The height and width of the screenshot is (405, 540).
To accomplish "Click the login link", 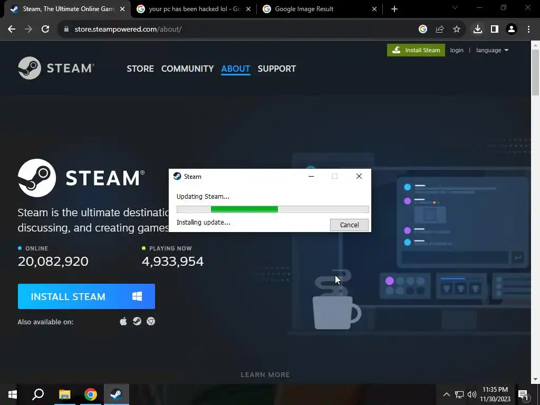I will (x=457, y=50).
